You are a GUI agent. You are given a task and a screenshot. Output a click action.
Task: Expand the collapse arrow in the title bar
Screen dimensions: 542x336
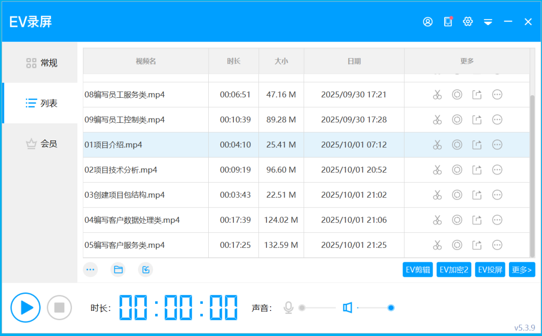(488, 22)
